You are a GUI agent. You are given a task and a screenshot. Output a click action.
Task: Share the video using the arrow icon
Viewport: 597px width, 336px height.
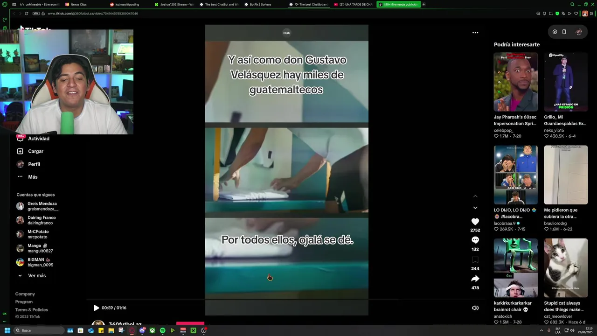click(x=475, y=279)
